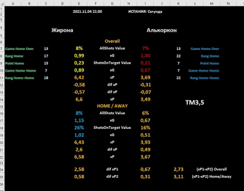Click the green Rang Home-Home label
The width and height of the screenshot is (244, 191).
(20, 78)
